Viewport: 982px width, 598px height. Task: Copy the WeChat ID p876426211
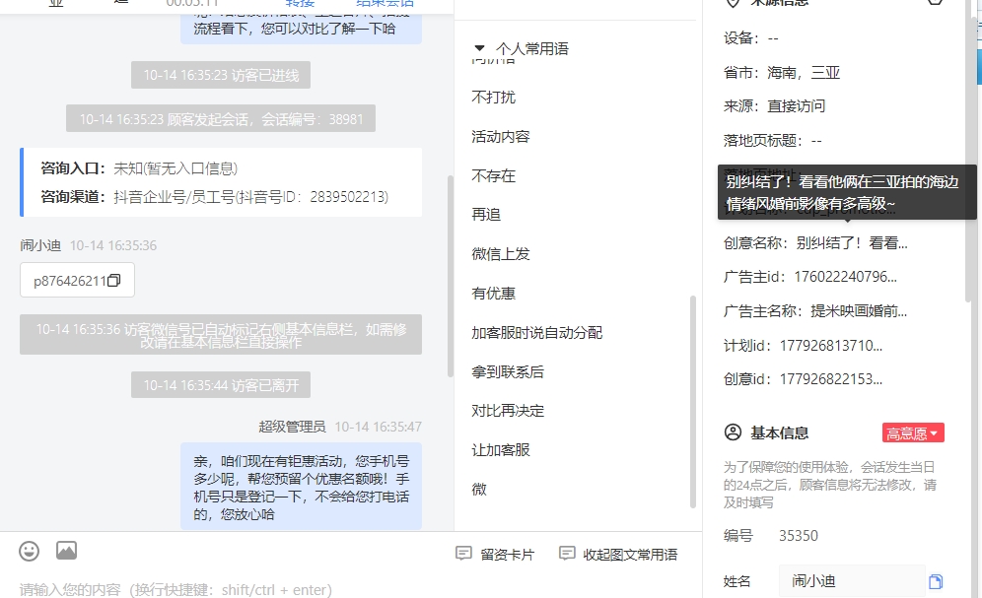click(x=114, y=280)
